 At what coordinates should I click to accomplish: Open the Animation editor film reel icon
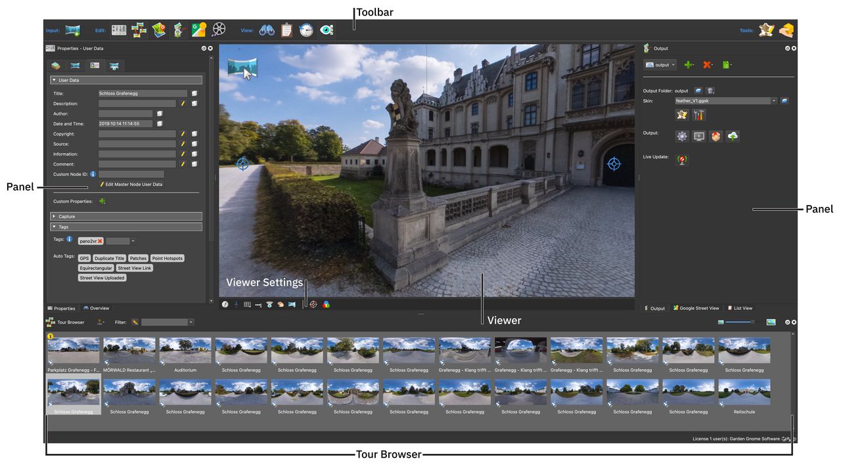tap(218, 30)
